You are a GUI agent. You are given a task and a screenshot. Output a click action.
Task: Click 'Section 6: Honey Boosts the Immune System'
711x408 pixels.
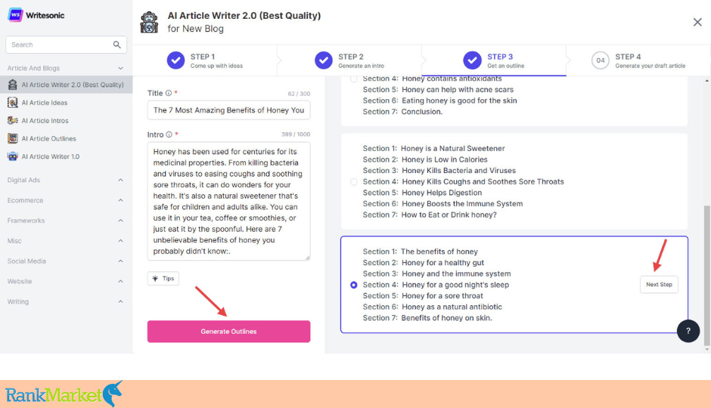(x=442, y=204)
